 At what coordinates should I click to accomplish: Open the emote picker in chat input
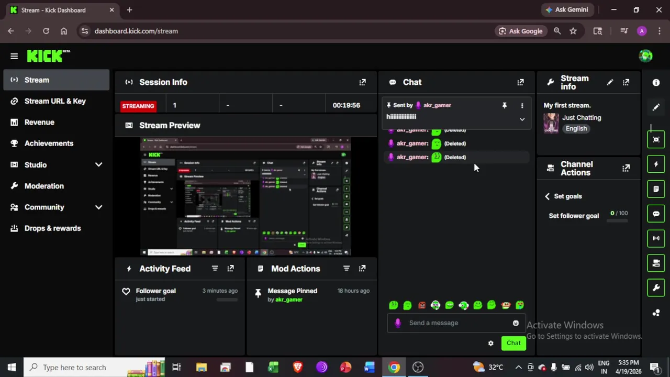(516, 323)
